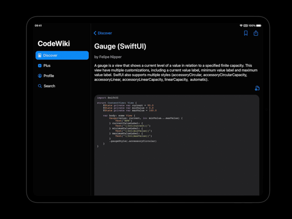Click the 100% battery percentage
The height and width of the screenshot is (219, 292).
pyautogui.click(x=252, y=25)
